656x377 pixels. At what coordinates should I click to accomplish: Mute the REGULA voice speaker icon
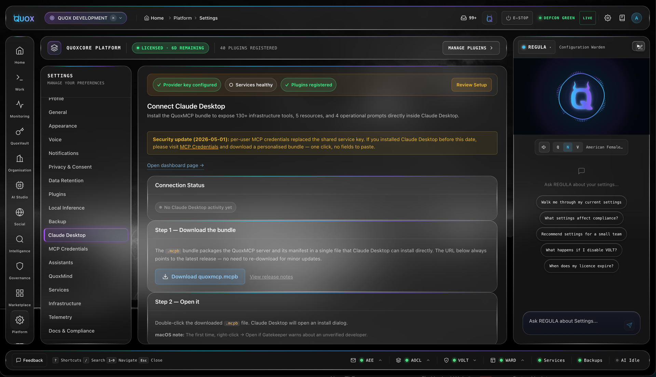pos(544,147)
